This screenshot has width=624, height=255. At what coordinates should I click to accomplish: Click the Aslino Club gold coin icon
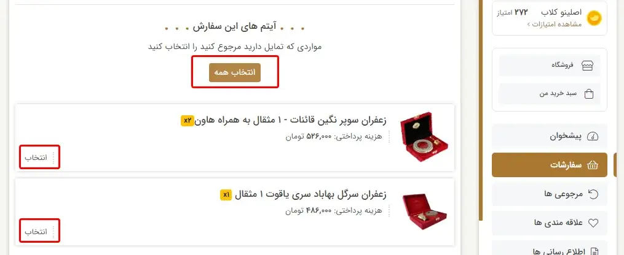[x=594, y=18]
